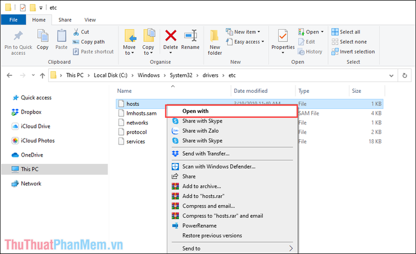This screenshot has height=254, width=416.
Task: Open the File tab
Action: click(x=14, y=20)
